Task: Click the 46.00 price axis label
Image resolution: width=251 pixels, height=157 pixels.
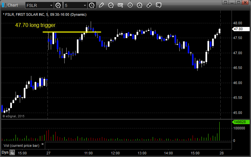Action: coord(237,83)
